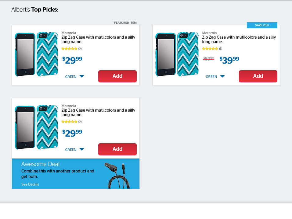This screenshot has height=219, width=292.
Task: Open GREEN color dropdown on featured item
Action: [74, 76]
